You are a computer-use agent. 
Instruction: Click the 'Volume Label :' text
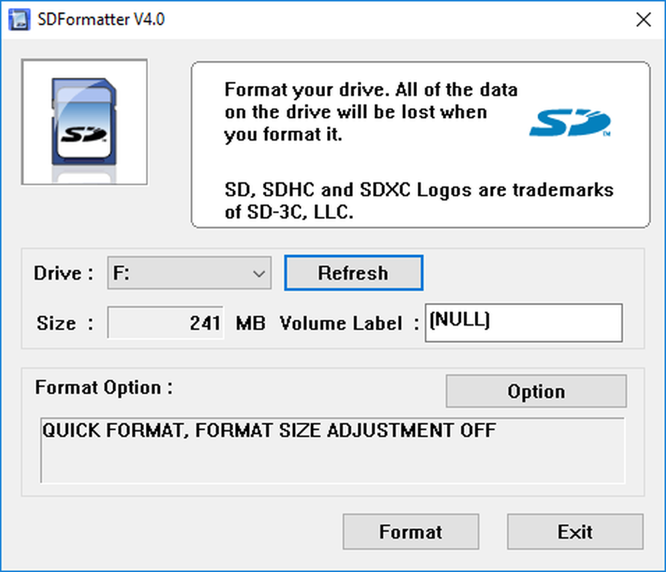[x=349, y=323]
